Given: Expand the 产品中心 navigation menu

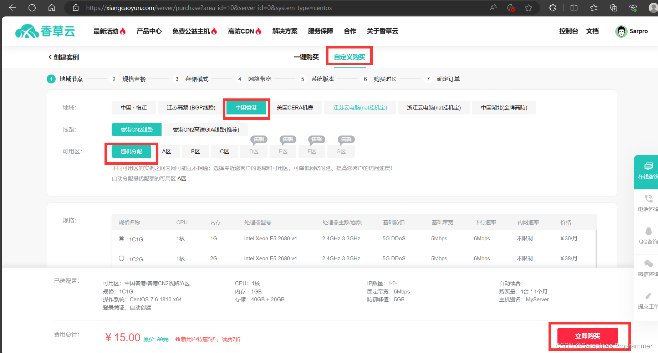Looking at the screenshot, I should (x=149, y=31).
